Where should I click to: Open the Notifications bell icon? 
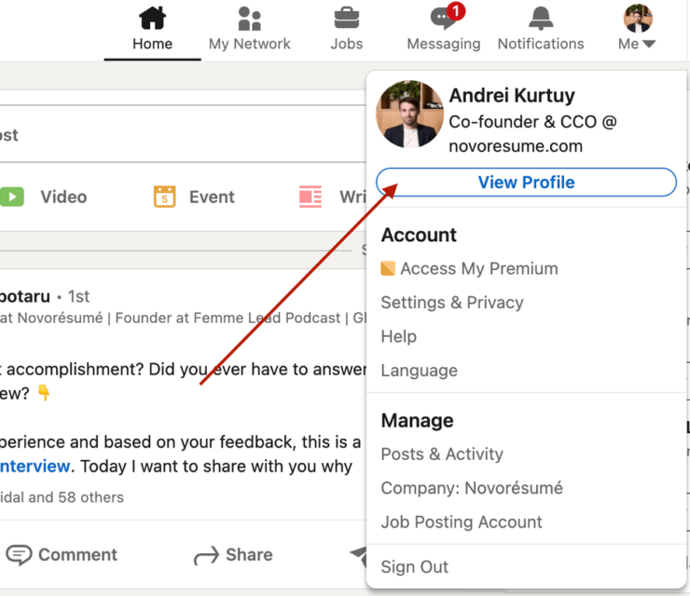point(541,19)
